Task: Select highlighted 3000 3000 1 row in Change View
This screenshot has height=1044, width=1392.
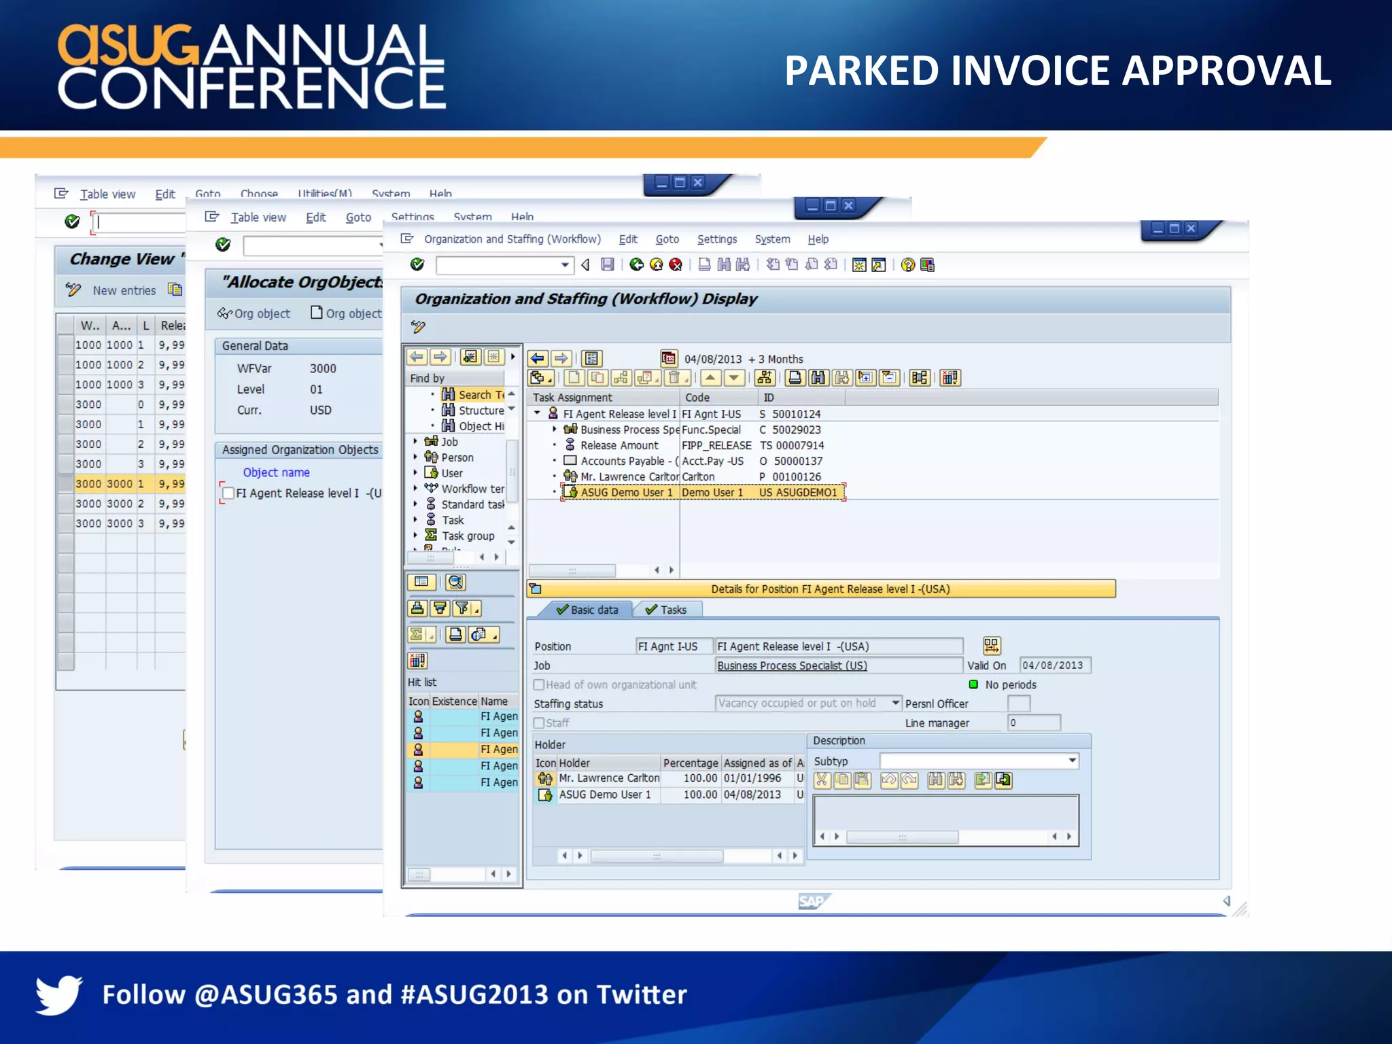Action: tap(122, 483)
